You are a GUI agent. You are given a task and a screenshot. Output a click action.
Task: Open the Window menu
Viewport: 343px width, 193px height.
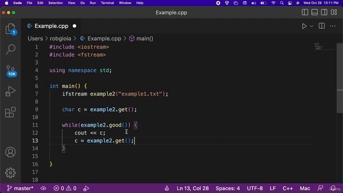click(125, 3)
